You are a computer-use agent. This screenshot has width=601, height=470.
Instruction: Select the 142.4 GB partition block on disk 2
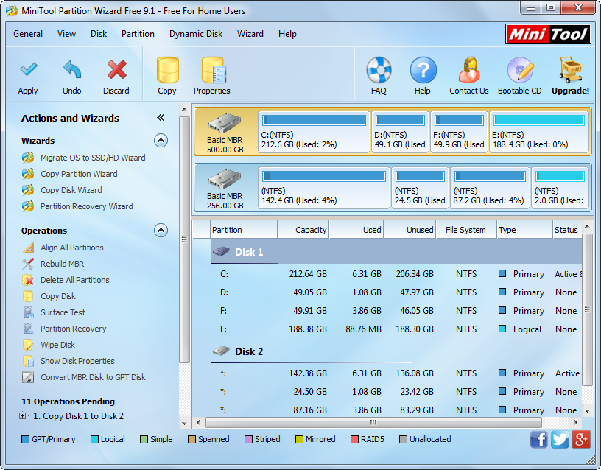click(324, 188)
